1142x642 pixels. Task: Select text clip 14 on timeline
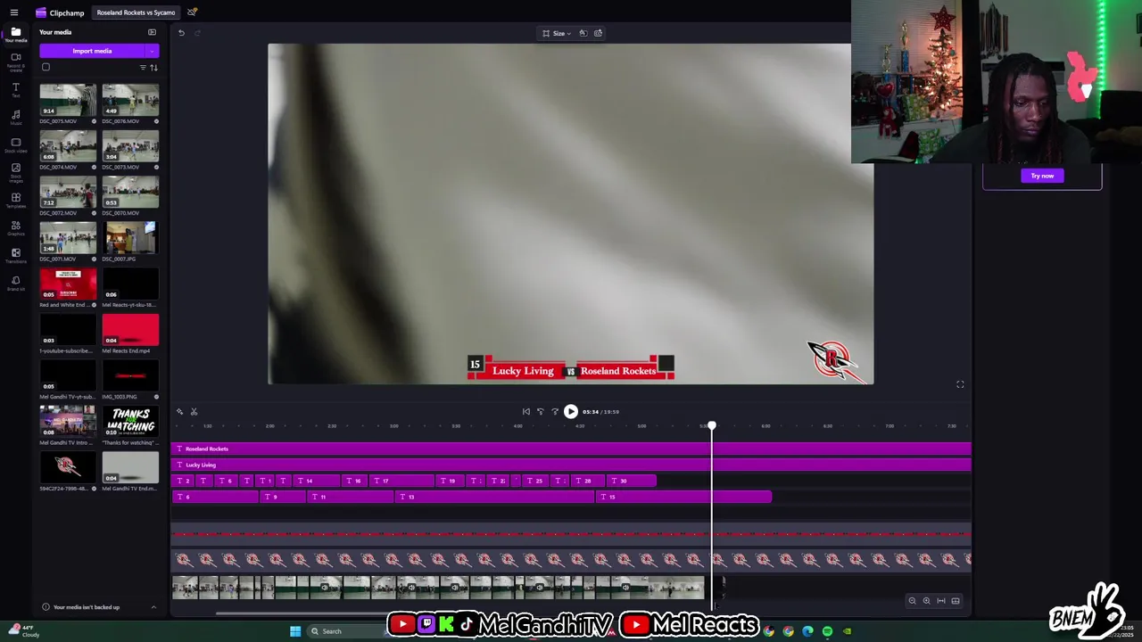pyautogui.click(x=317, y=481)
